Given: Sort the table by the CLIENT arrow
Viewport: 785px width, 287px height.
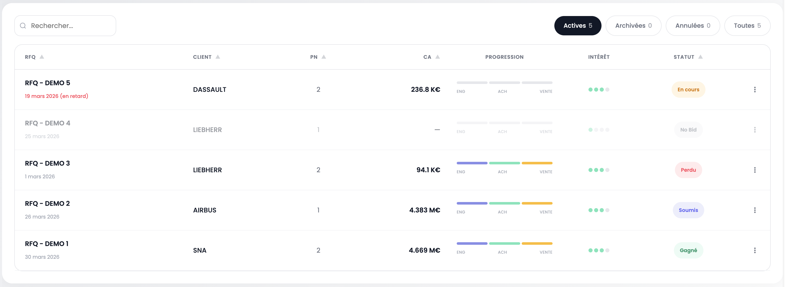Looking at the screenshot, I should pyautogui.click(x=218, y=57).
